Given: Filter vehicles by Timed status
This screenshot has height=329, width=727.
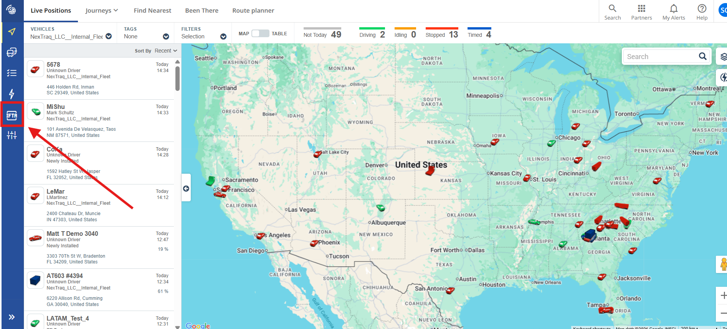Looking at the screenshot, I should (x=479, y=33).
